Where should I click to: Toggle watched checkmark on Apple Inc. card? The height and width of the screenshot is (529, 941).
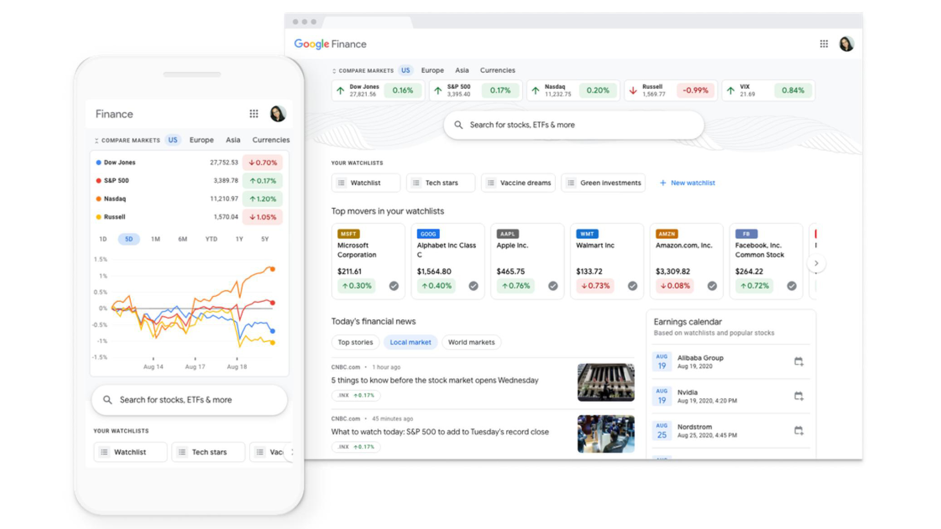pos(553,286)
